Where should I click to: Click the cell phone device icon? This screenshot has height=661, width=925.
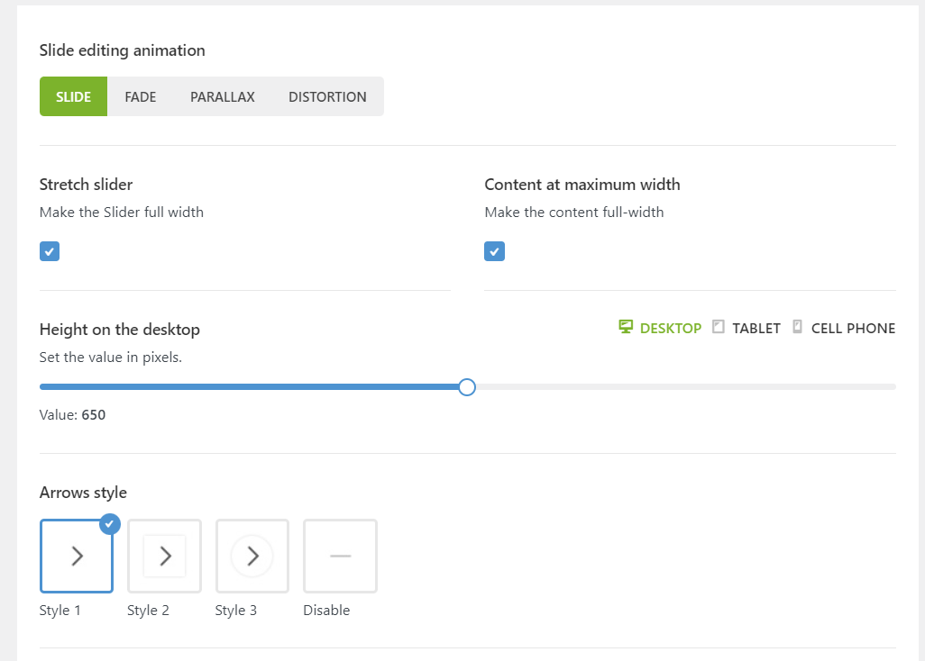[797, 327]
